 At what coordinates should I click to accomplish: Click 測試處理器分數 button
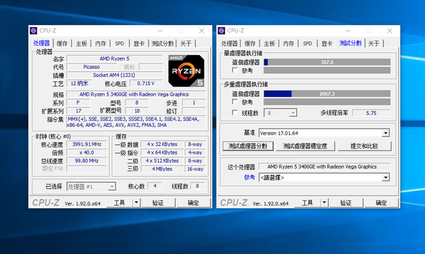[x=248, y=146]
